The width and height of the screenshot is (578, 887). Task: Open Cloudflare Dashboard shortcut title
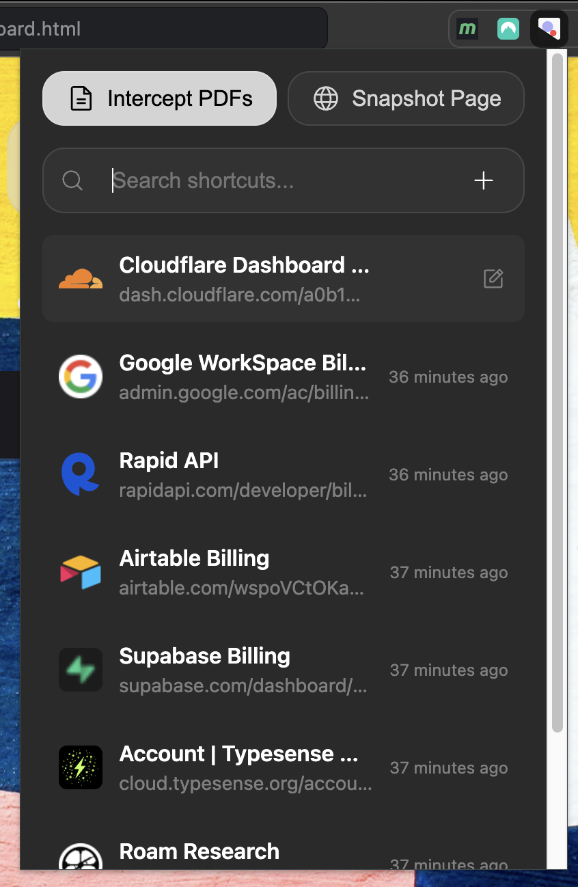click(x=245, y=265)
